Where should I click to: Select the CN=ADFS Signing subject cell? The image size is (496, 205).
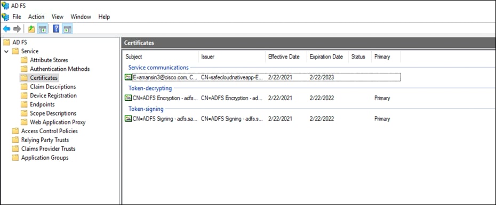(165, 119)
